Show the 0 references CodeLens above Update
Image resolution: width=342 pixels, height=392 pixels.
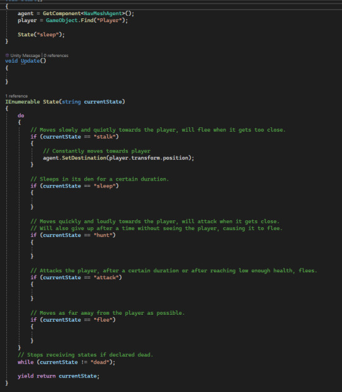click(x=56, y=56)
